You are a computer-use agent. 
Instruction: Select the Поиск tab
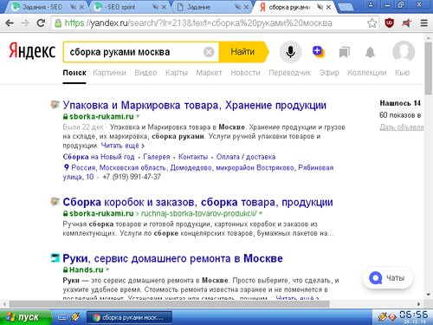(74, 73)
